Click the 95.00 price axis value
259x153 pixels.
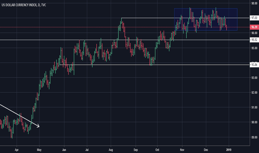(254, 48)
